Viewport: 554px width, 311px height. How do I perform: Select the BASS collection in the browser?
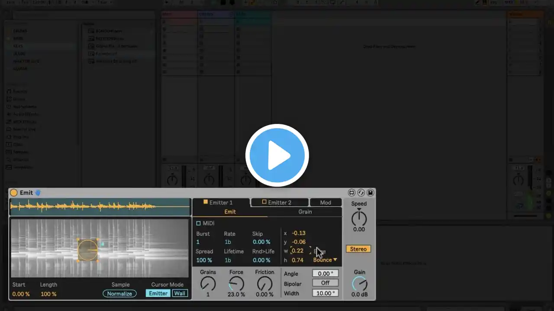click(x=18, y=38)
